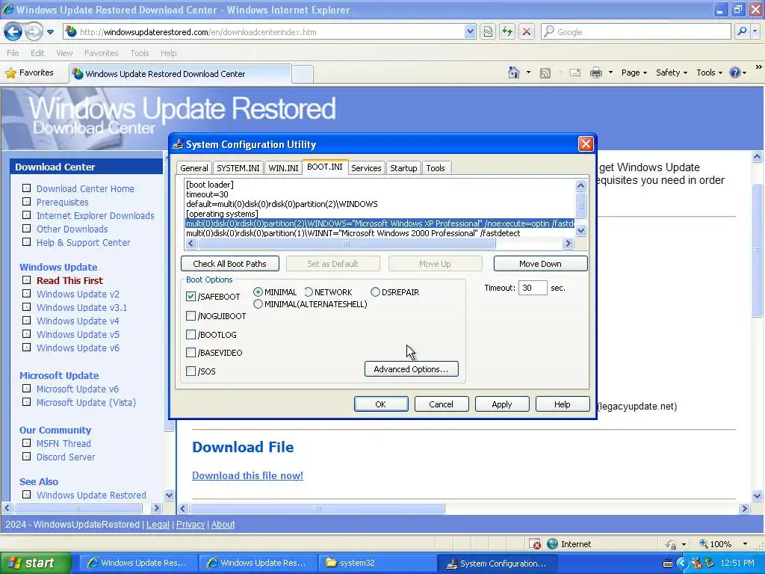Open the recent pages arrow beside Forward
This screenshot has height=574, width=765.
(50, 32)
